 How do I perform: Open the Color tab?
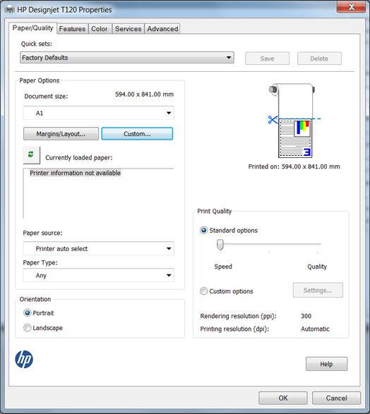coord(100,29)
